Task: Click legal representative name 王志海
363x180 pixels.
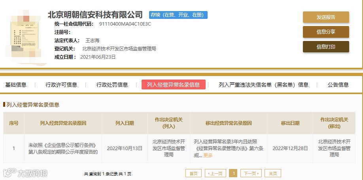Action: [93, 40]
